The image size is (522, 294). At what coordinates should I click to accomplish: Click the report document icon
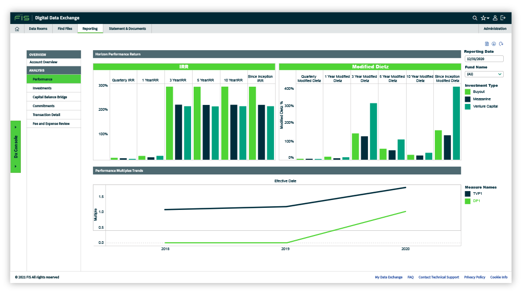487,44
